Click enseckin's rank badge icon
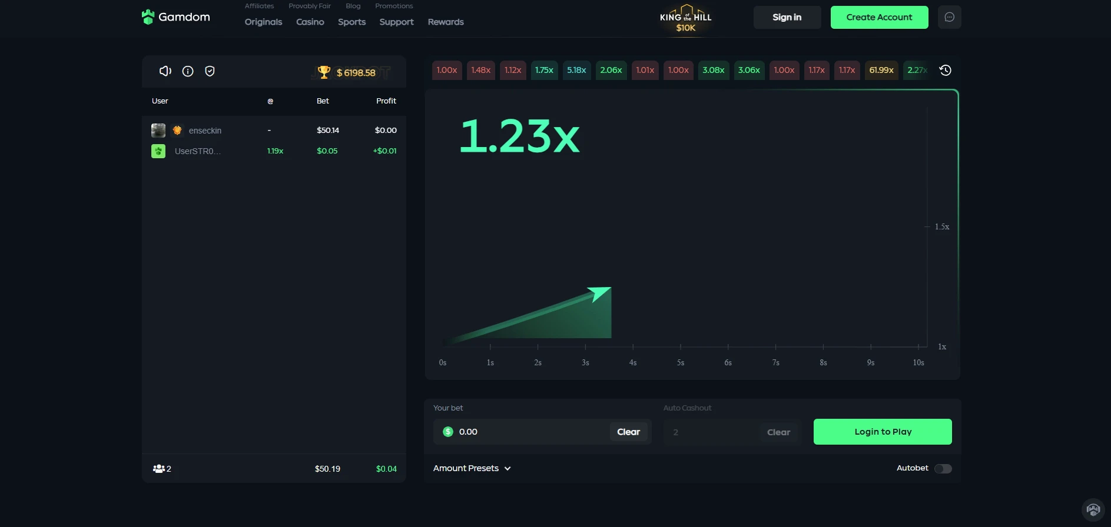Image resolution: width=1111 pixels, height=527 pixels. pos(177,130)
